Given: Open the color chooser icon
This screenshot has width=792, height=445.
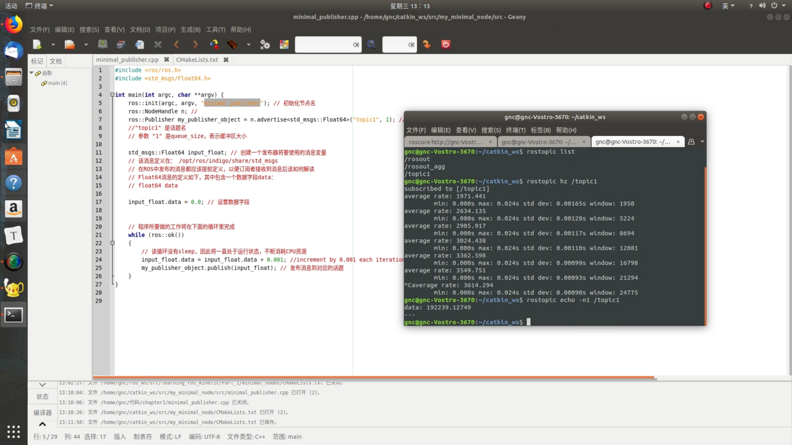Looking at the screenshot, I should click(284, 44).
